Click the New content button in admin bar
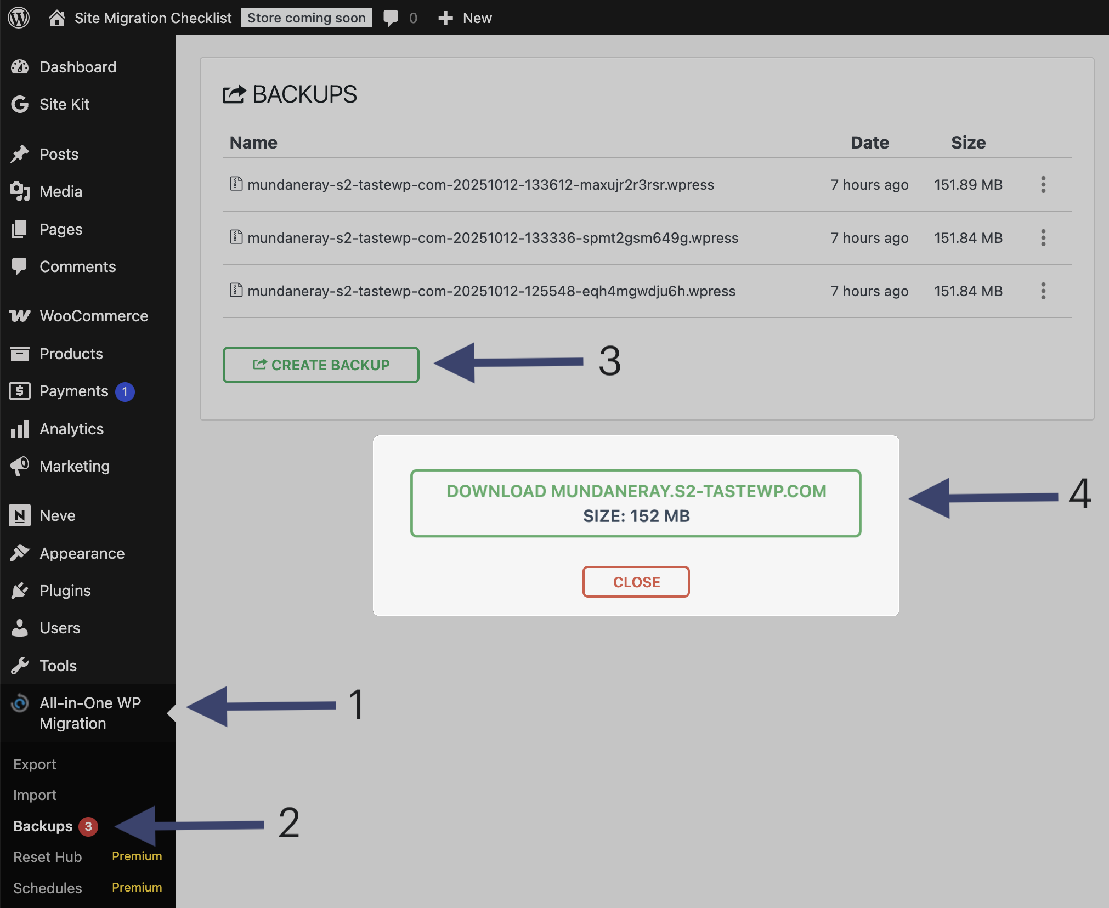This screenshot has height=908, width=1109. [x=465, y=18]
